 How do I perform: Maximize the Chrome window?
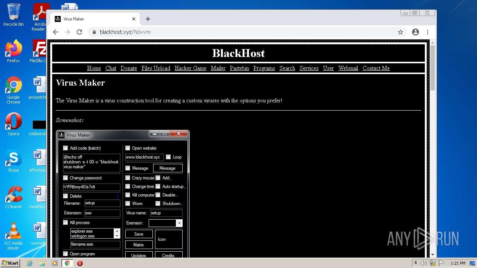click(x=414, y=13)
